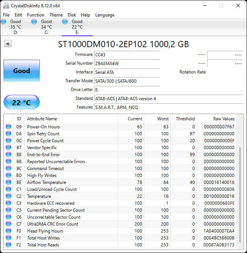Select the Spin Retry Count attribute name
Image resolution: width=247 pixels, height=253 pixels.
(43, 134)
